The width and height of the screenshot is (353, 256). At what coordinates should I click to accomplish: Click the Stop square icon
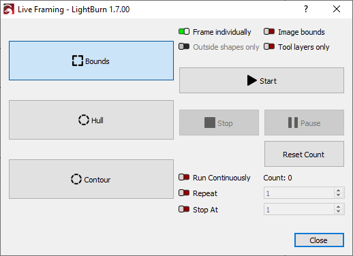tap(210, 123)
